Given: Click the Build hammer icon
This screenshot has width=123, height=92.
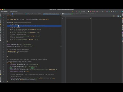Looking at the screenshot, I should (76, 11).
